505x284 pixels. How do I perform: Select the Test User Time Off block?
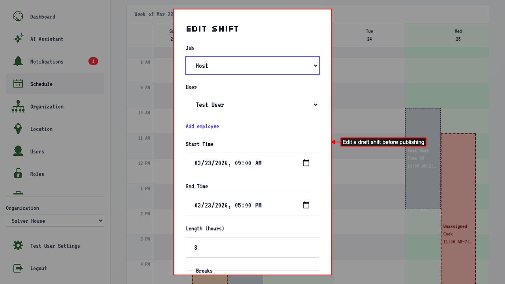point(423,159)
